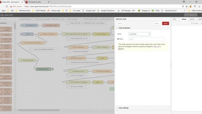Viewport: 202px width, 114px height.
Task: Open the Deploy dropdown button
Action: point(191,15)
